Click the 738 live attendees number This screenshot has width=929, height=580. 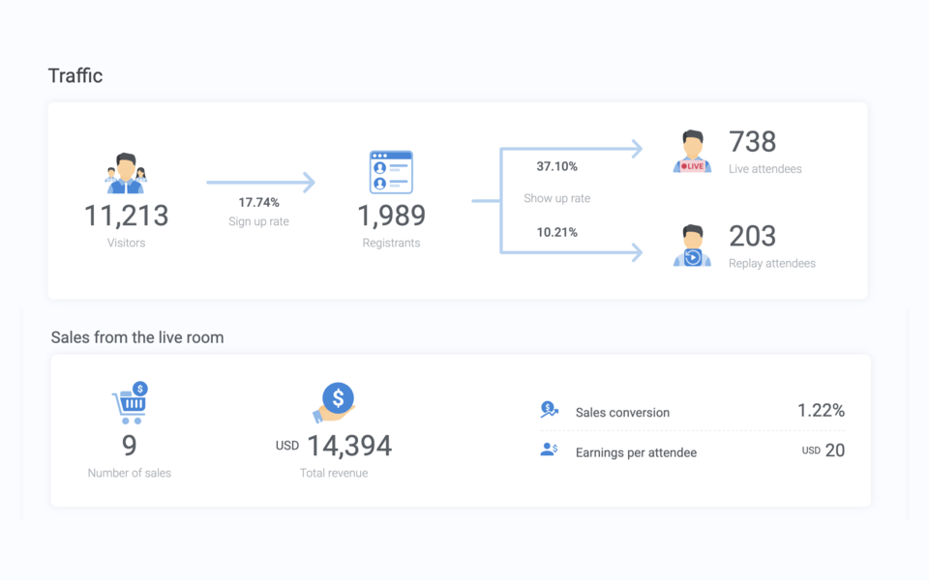point(753,142)
